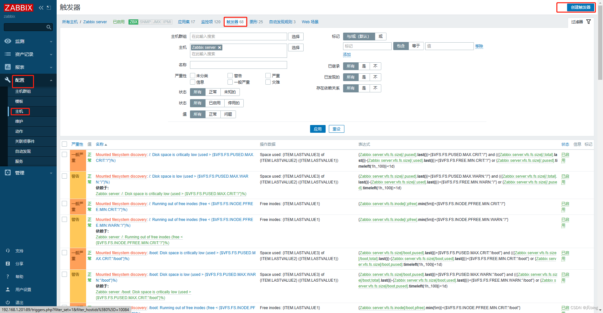This screenshot has width=603, height=313.
Task: Select checkbox for '/: Disk space is critically low' row
Action: click(64, 154)
